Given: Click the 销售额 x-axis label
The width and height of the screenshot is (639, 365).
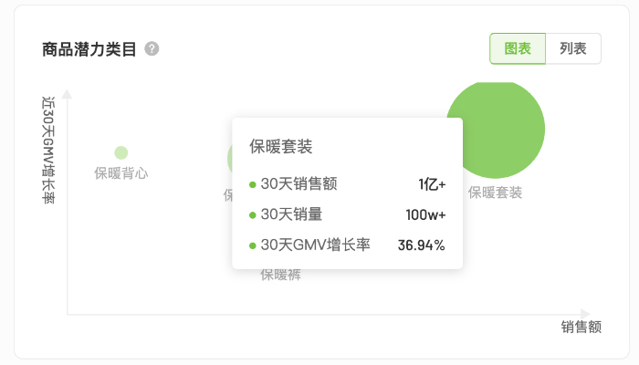Looking at the screenshot, I should [x=581, y=327].
